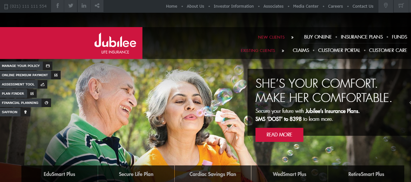The height and width of the screenshot is (182, 411).
Task: Expand the New Clients chevron arrows
Action: pyautogui.click(x=292, y=37)
